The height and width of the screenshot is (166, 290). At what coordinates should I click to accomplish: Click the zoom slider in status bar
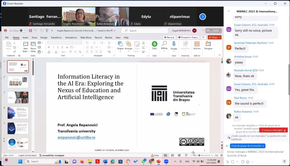coord(199,155)
